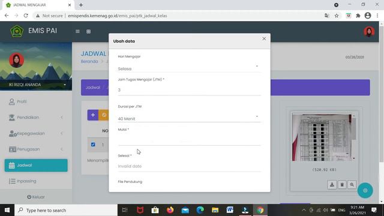Download the supporting file
Image resolution: width=384 pixels, height=216 pixels.
(332, 185)
